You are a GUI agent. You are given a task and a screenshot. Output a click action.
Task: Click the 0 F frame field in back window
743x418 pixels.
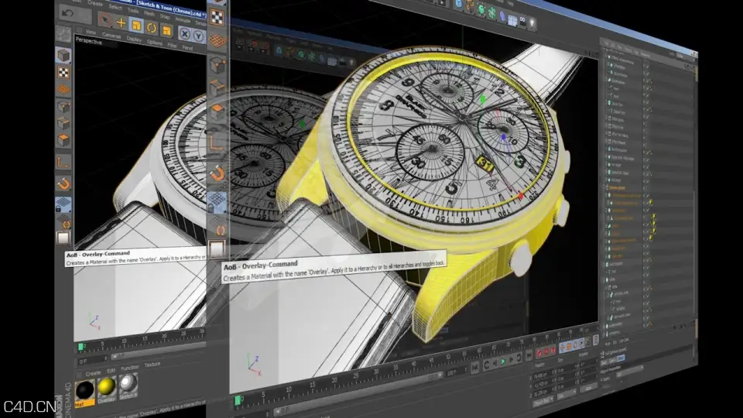tap(92, 361)
